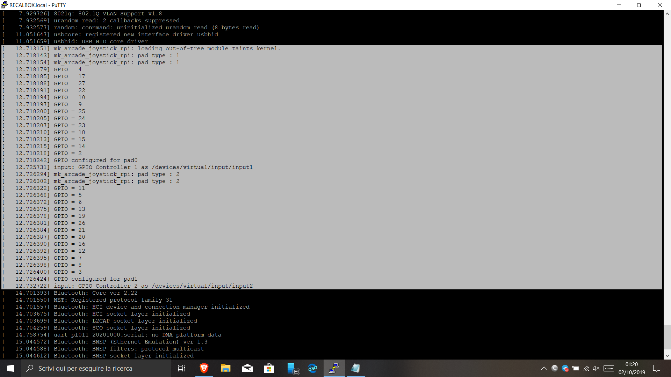Open the unknown blue app taskbar icon

(x=291, y=368)
